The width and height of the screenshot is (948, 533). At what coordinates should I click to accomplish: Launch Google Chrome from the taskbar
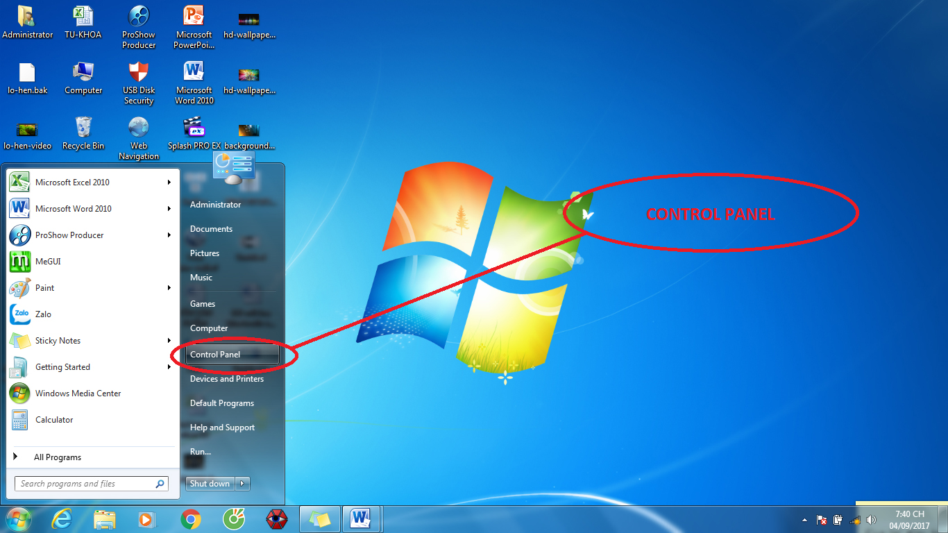tap(191, 519)
